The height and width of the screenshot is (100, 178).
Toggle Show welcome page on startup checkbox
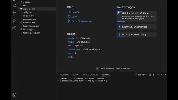tap(97, 68)
